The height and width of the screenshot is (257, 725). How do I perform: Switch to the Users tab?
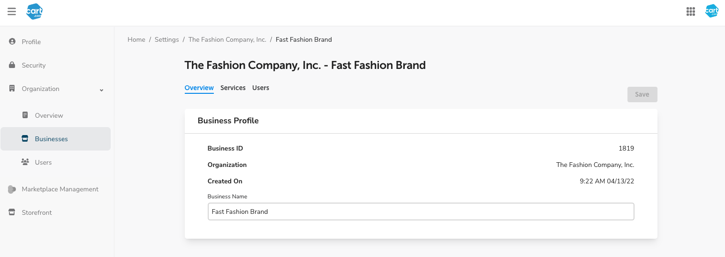coord(261,88)
